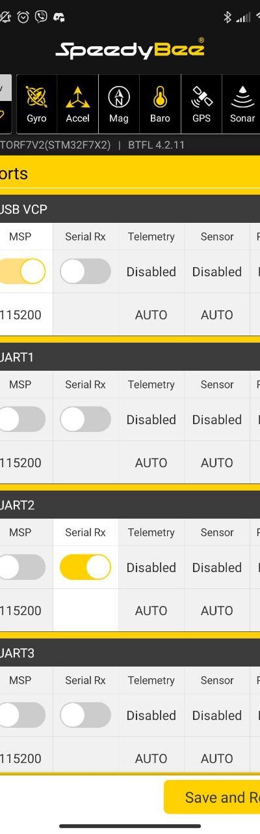The height and width of the screenshot is (834, 260).
Task: Open USB VCP Telemetry AUTO baud dropdown
Action: pos(151,315)
